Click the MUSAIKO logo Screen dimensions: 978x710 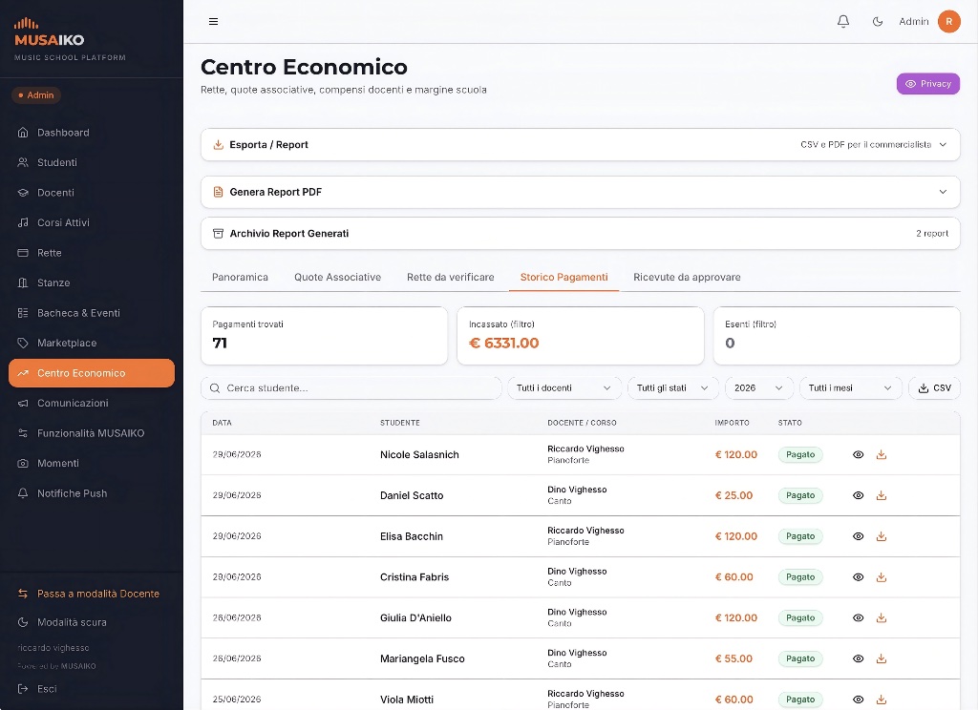(50, 33)
